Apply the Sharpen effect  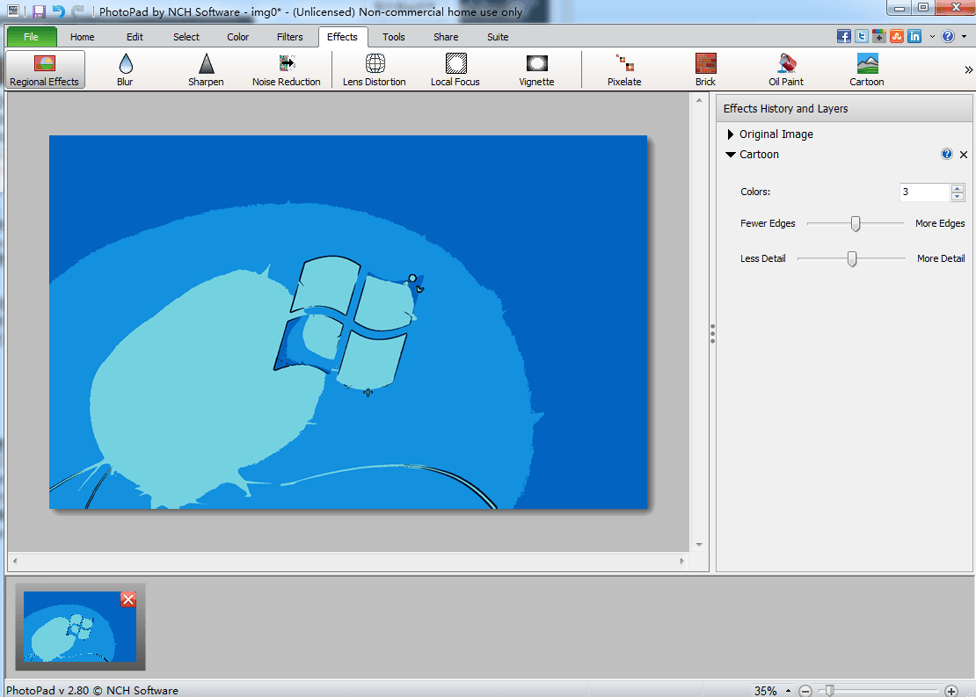206,69
